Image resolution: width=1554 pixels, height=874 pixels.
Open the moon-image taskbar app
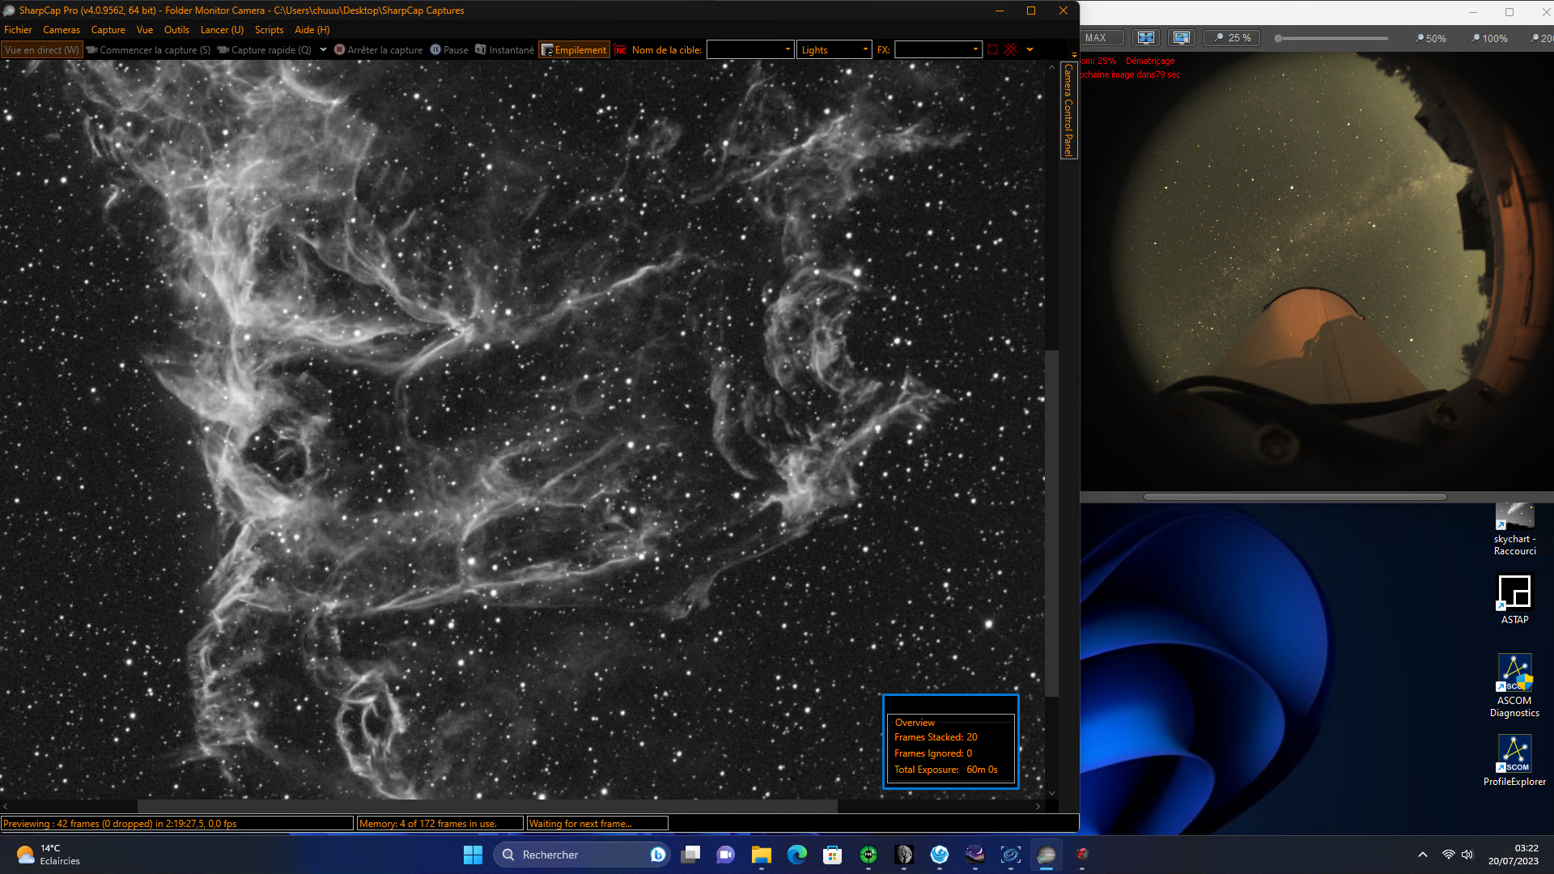pyautogui.click(x=904, y=855)
